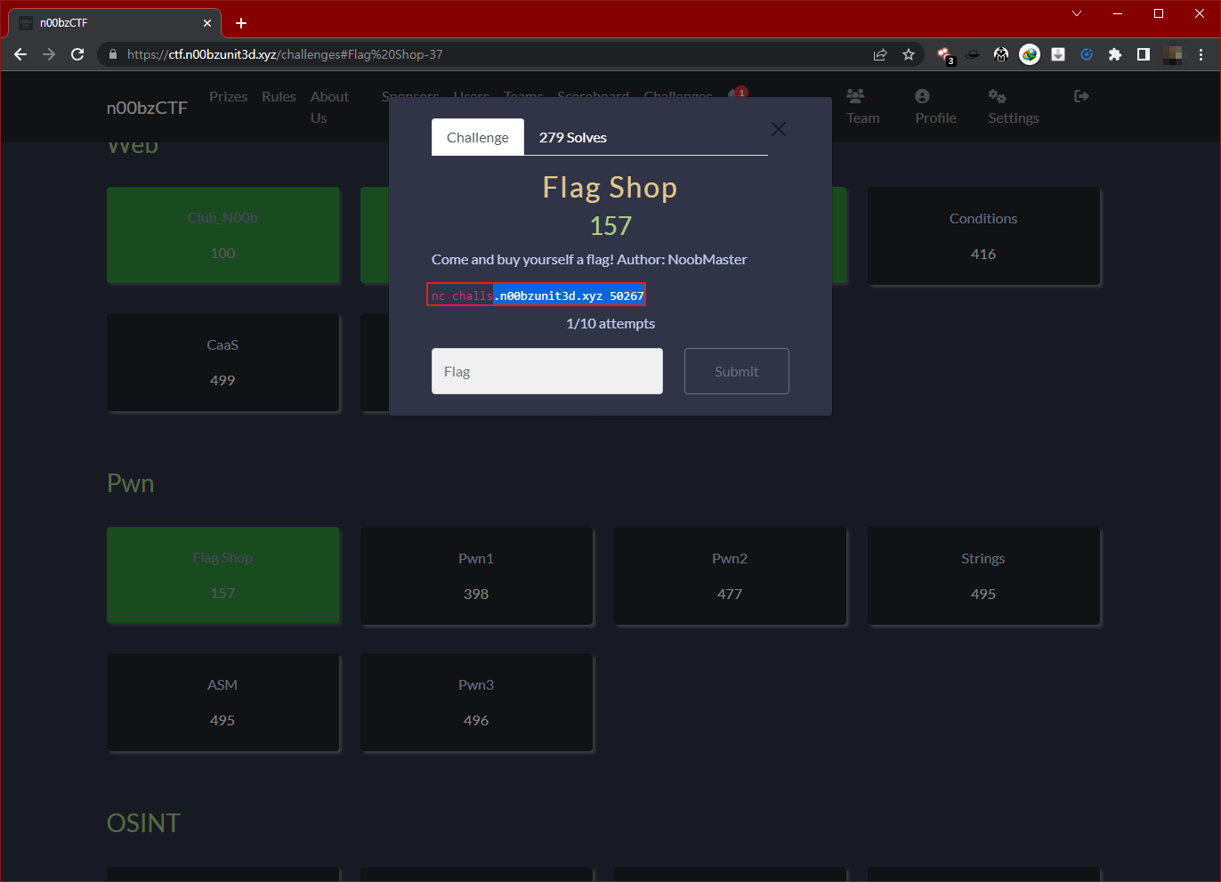Open the download extension icon
The width and height of the screenshot is (1221, 882).
pyautogui.click(x=1058, y=54)
